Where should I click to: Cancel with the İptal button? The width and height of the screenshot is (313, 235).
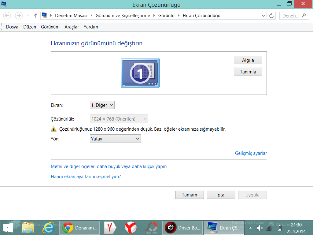(x=221, y=195)
